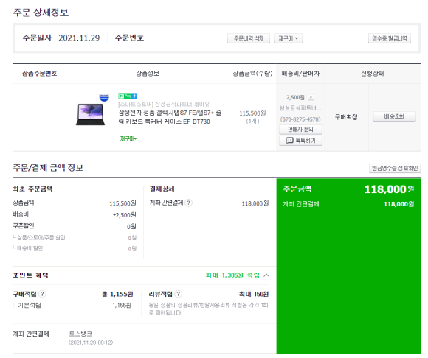Click the 상품주문번호 column header
The image size is (428, 358).
pos(40,74)
